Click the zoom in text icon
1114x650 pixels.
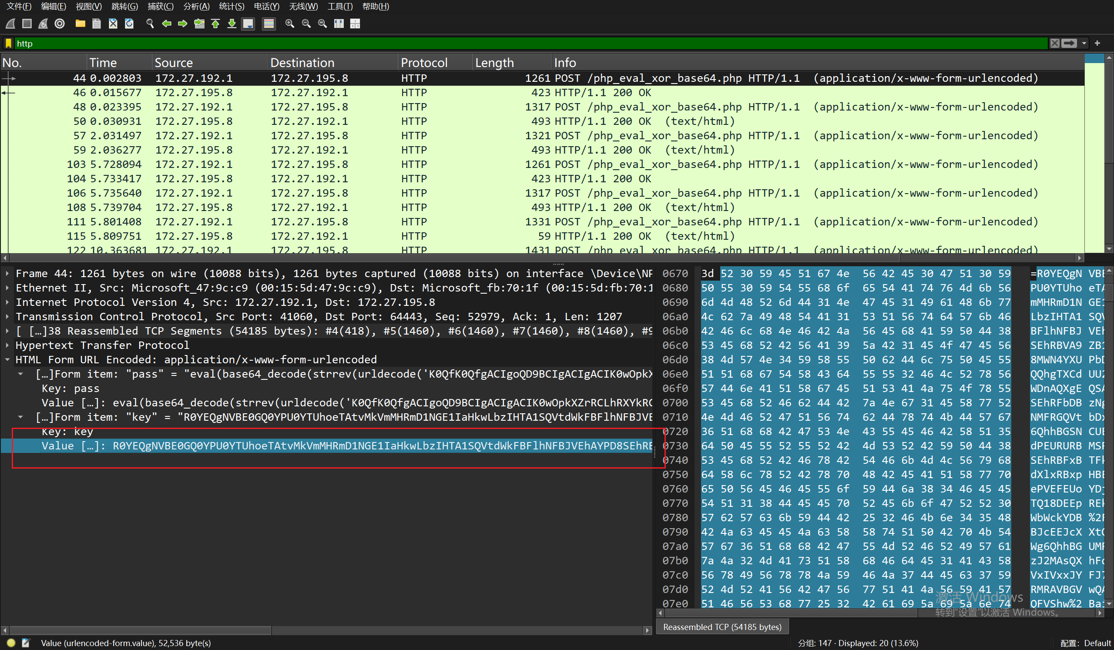(289, 24)
